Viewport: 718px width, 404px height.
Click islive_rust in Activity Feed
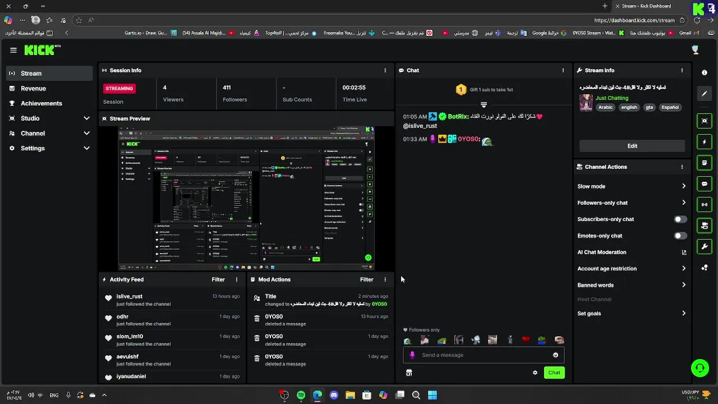pos(130,296)
